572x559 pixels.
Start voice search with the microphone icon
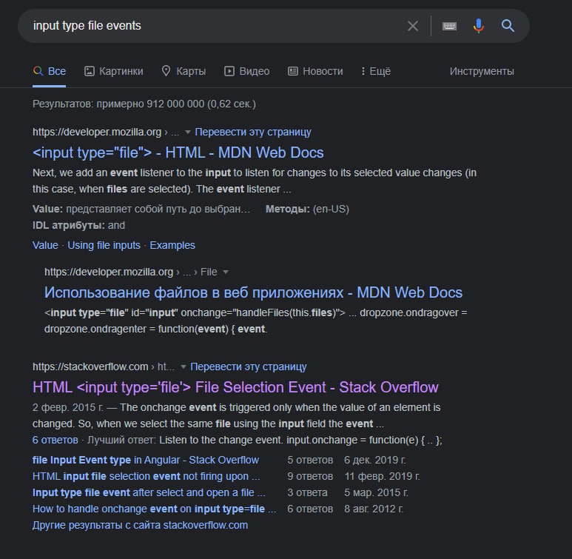pyautogui.click(x=479, y=26)
